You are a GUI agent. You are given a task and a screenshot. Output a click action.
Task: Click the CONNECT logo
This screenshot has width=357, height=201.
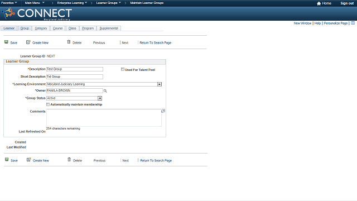[37, 13]
